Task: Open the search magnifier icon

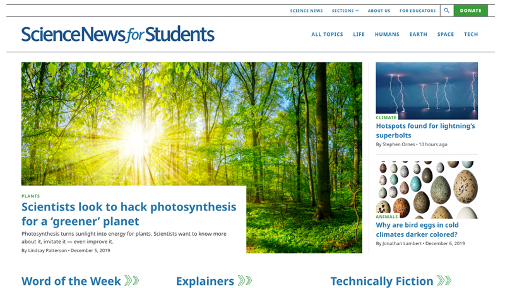Action: [x=446, y=11]
